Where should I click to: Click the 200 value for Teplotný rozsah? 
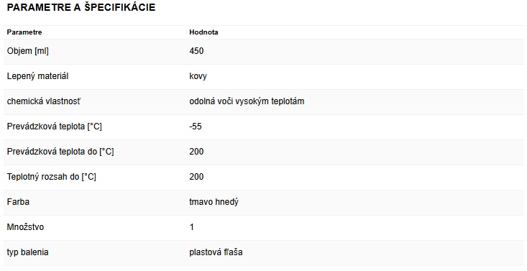click(x=196, y=177)
